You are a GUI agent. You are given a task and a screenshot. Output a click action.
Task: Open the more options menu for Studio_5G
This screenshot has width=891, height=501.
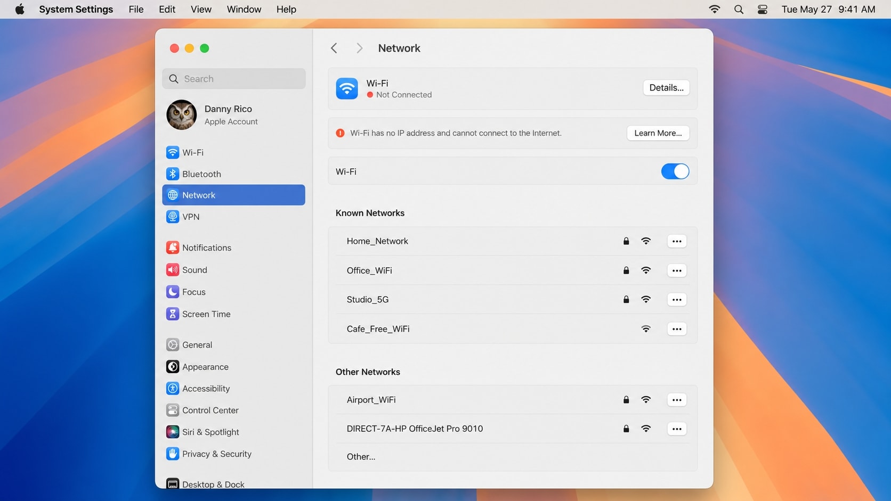(x=677, y=300)
